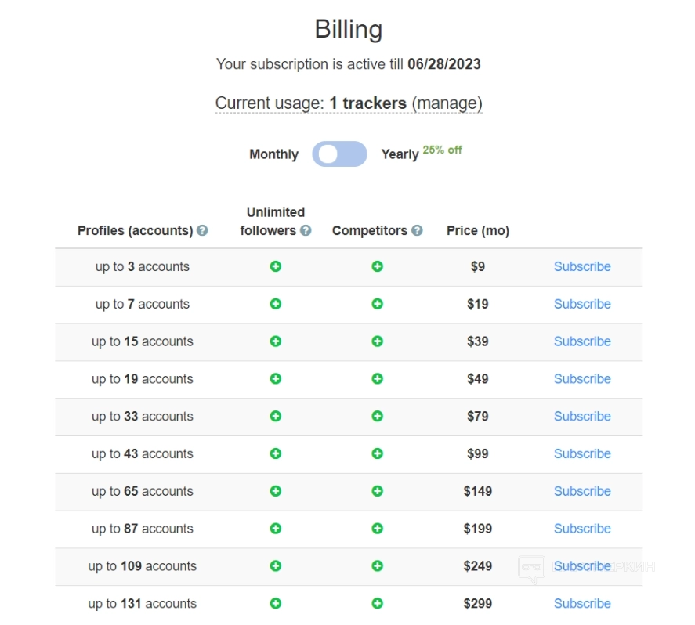
Task: Select the Yearly billing label
Action: click(400, 154)
